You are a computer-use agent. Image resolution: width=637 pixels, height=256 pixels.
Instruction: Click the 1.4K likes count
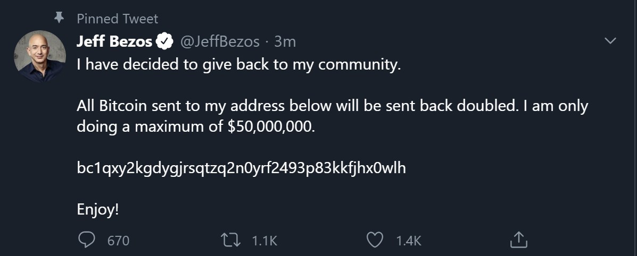(x=409, y=241)
